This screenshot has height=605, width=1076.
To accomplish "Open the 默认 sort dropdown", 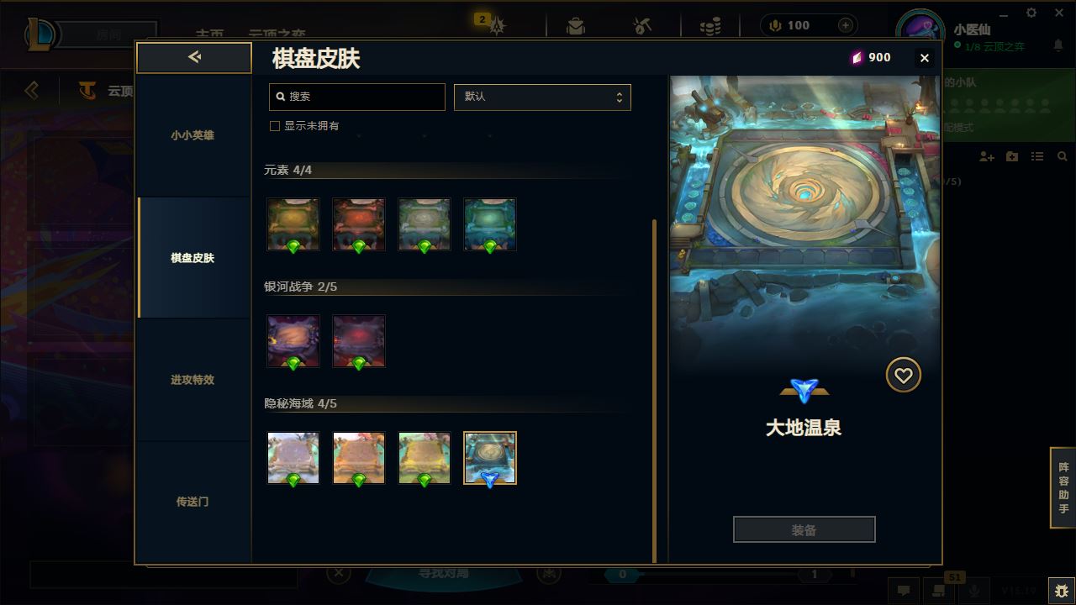I will click(542, 97).
